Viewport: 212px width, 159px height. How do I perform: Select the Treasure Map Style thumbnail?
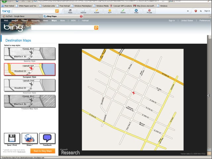point(29,101)
